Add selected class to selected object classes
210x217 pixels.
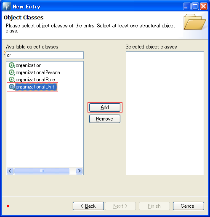pos(105,107)
